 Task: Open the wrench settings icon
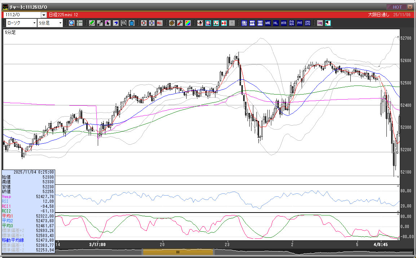coord(180,23)
